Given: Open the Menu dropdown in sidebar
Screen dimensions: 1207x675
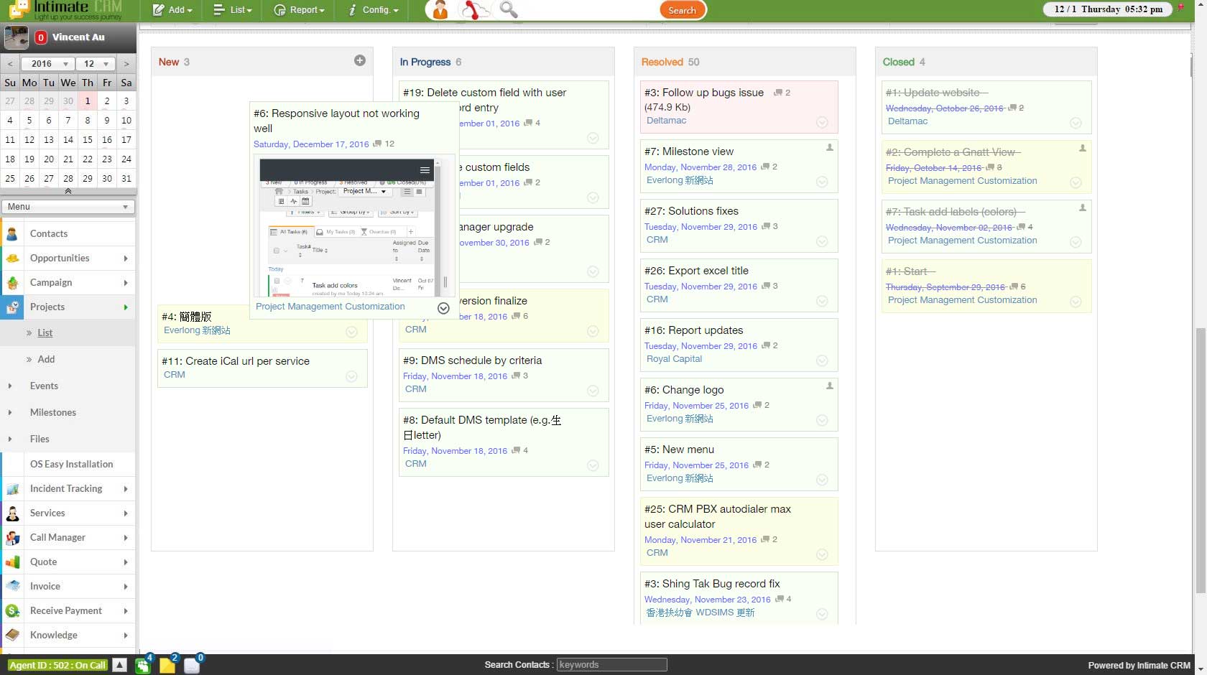Looking at the screenshot, I should (68, 207).
